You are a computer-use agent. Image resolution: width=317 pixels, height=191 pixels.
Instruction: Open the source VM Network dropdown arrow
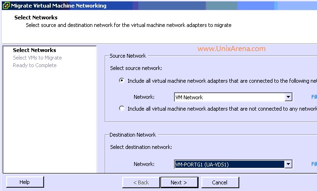(288, 97)
